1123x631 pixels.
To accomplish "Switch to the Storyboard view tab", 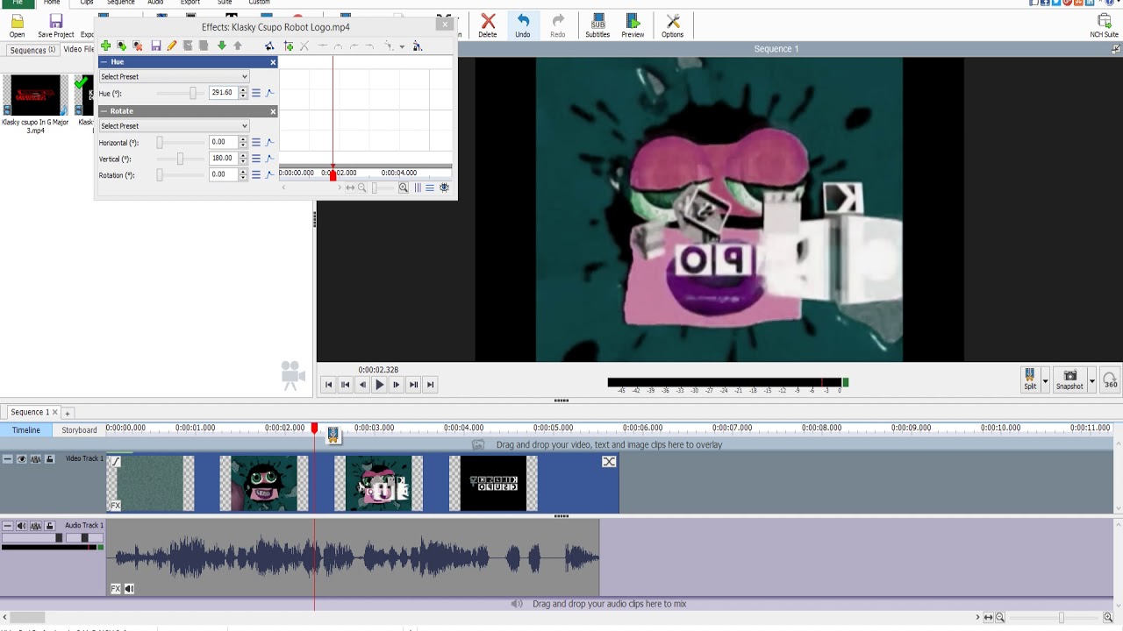I will coord(79,430).
